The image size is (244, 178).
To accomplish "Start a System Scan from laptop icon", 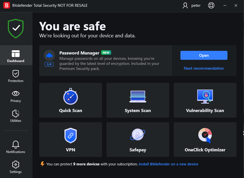I will point(138,97).
